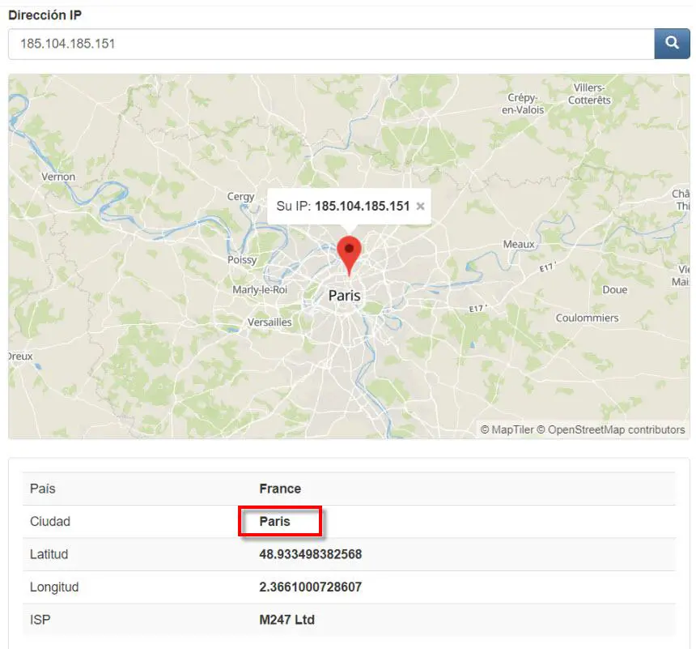Click the Paris label on the map
This screenshot has width=696, height=649.
pyautogui.click(x=344, y=296)
